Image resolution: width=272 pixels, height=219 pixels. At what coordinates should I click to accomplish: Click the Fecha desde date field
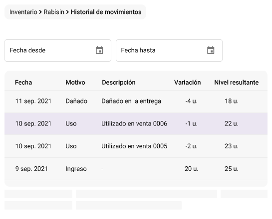coord(58,50)
